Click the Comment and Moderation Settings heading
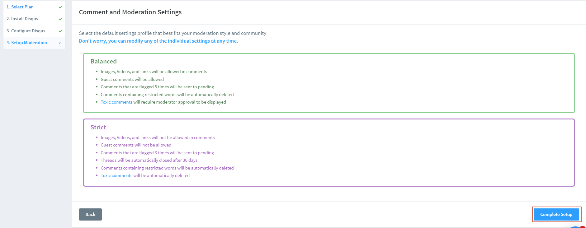 point(130,12)
